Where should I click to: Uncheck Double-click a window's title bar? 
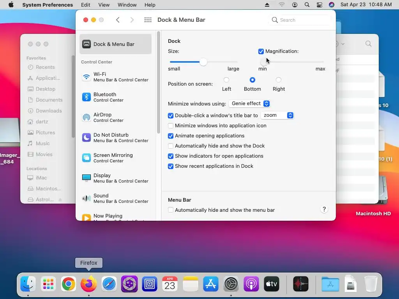point(171,116)
